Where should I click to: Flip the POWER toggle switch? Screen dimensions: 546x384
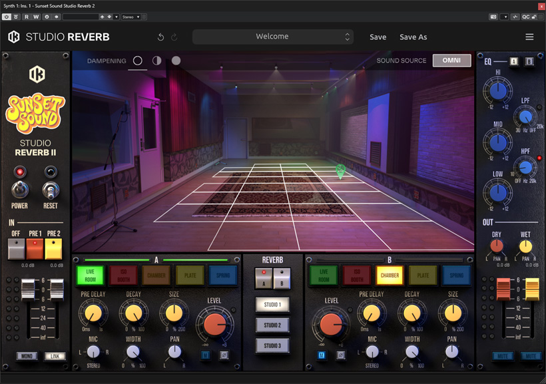(20, 190)
